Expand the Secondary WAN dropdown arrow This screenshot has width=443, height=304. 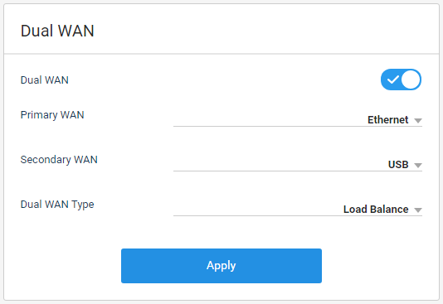point(418,166)
